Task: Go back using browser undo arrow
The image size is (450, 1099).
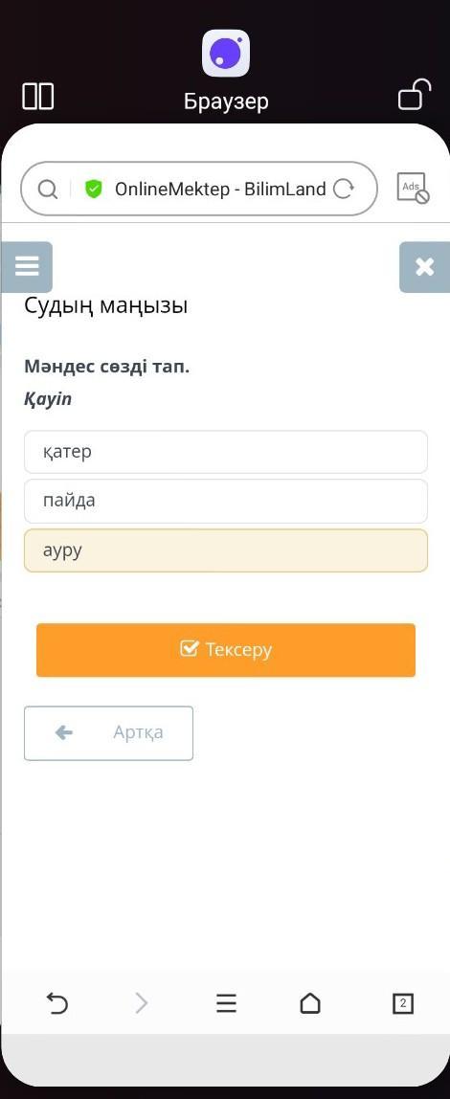Action: 56,1003
